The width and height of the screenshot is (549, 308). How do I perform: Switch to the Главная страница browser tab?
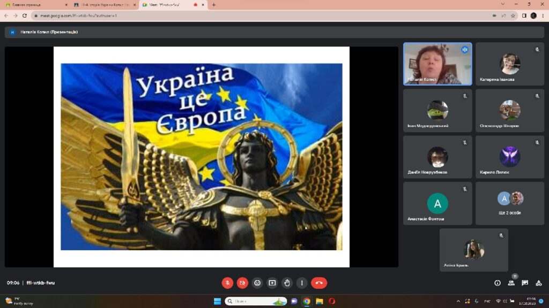pyautogui.click(x=35, y=5)
